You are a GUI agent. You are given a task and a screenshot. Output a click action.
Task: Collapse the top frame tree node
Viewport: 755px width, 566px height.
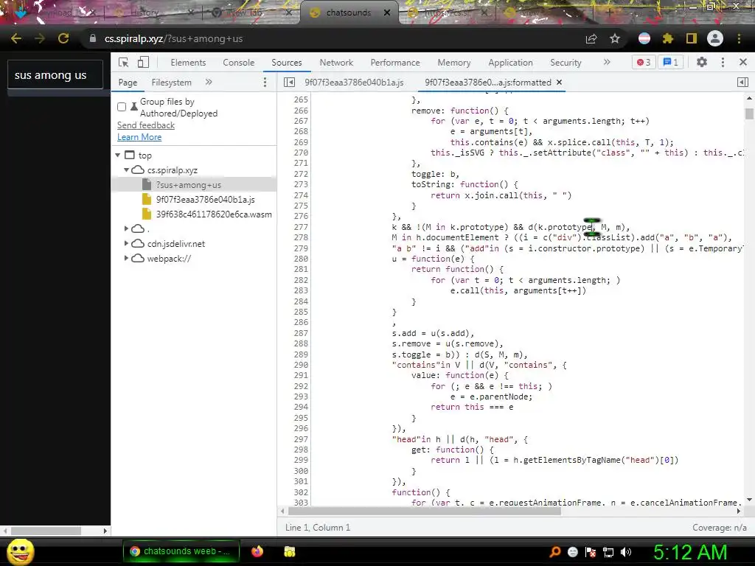coord(118,155)
